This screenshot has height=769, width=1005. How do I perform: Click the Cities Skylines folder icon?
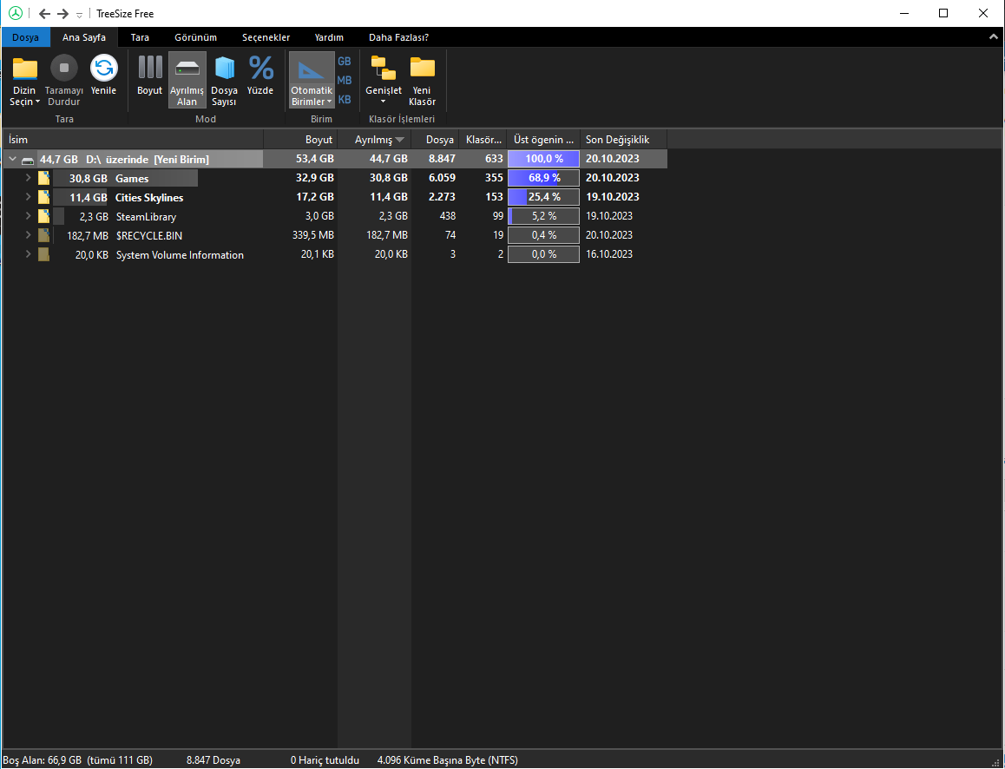(43, 197)
